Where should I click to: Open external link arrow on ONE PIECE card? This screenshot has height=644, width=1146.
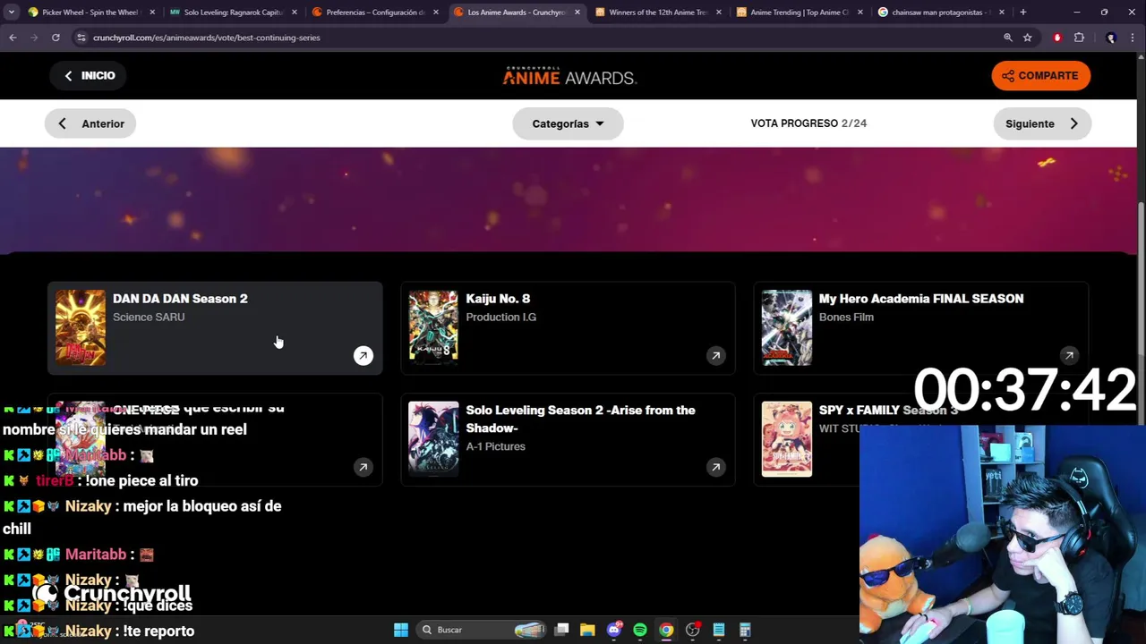click(x=363, y=467)
